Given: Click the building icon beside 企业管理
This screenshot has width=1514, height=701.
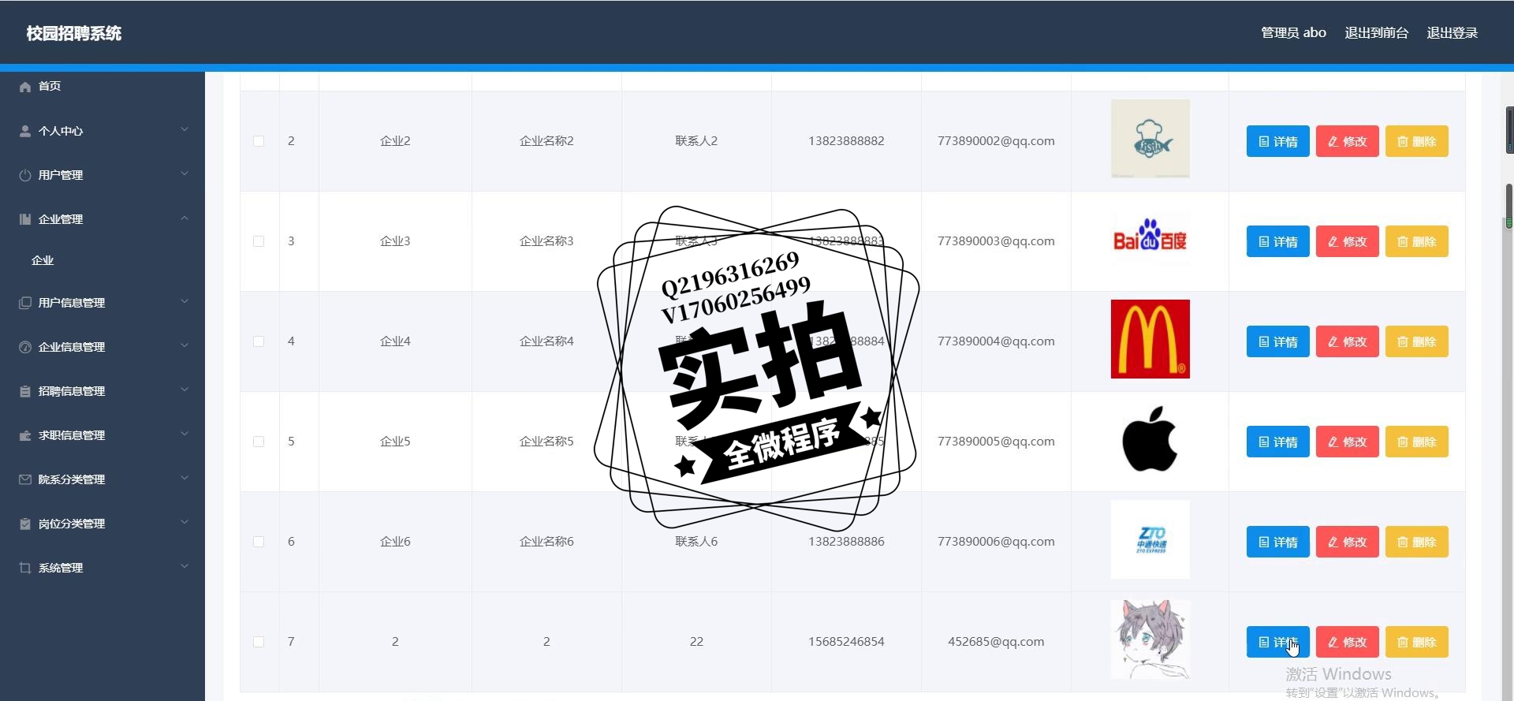Looking at the screenshot, I should (x=25, y=219).
